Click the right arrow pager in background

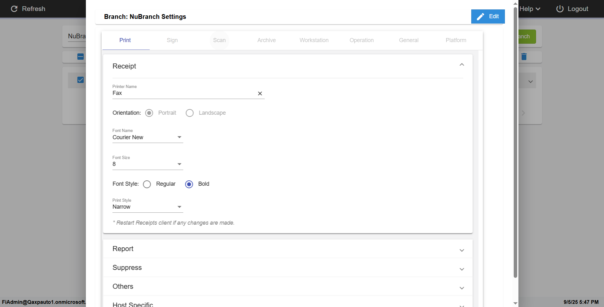(x=523, y=113)
